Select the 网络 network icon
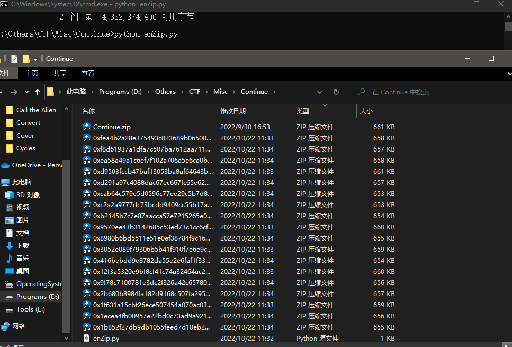The width and height of the screenshot is (512, 347). click(5, 326)
